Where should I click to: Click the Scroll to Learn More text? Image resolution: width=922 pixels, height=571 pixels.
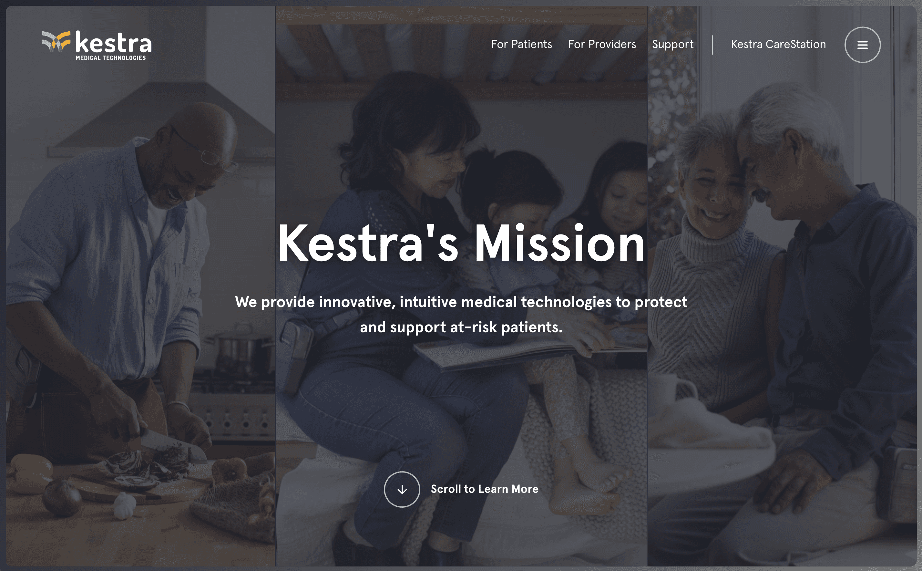tap(485, 489)
